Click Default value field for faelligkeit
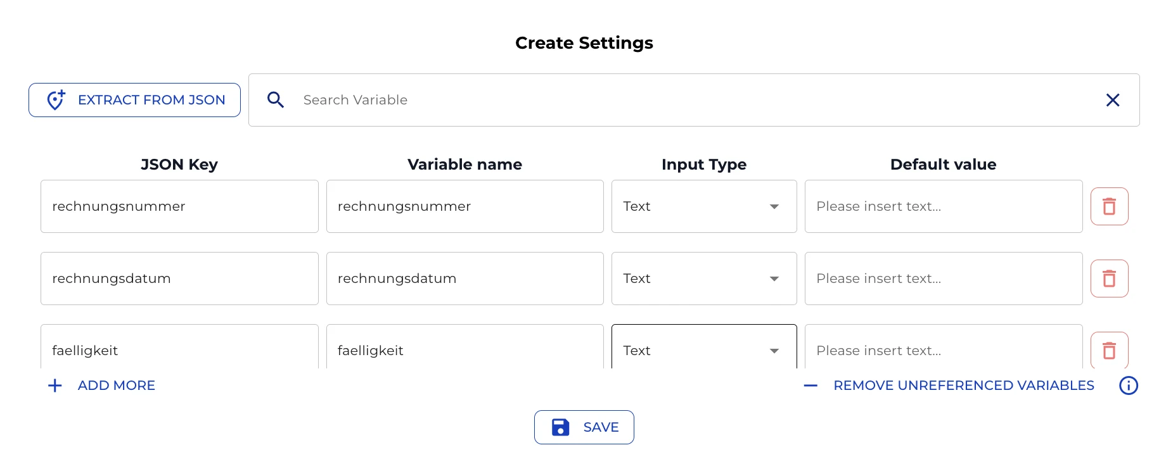Viewport: 1166px width, 476px height. (944, 347)
